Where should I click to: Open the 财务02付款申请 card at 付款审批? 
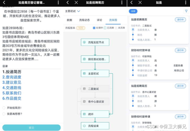click(x=159, y=63)
